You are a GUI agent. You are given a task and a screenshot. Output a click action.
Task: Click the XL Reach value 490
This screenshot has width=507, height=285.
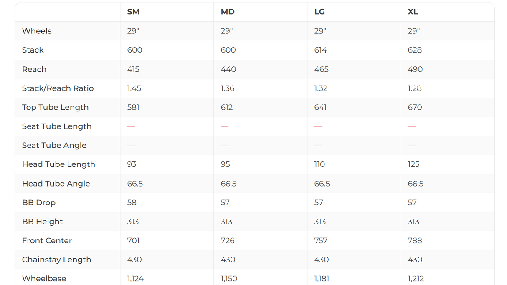pyautogui.click(x=415, y=69)
